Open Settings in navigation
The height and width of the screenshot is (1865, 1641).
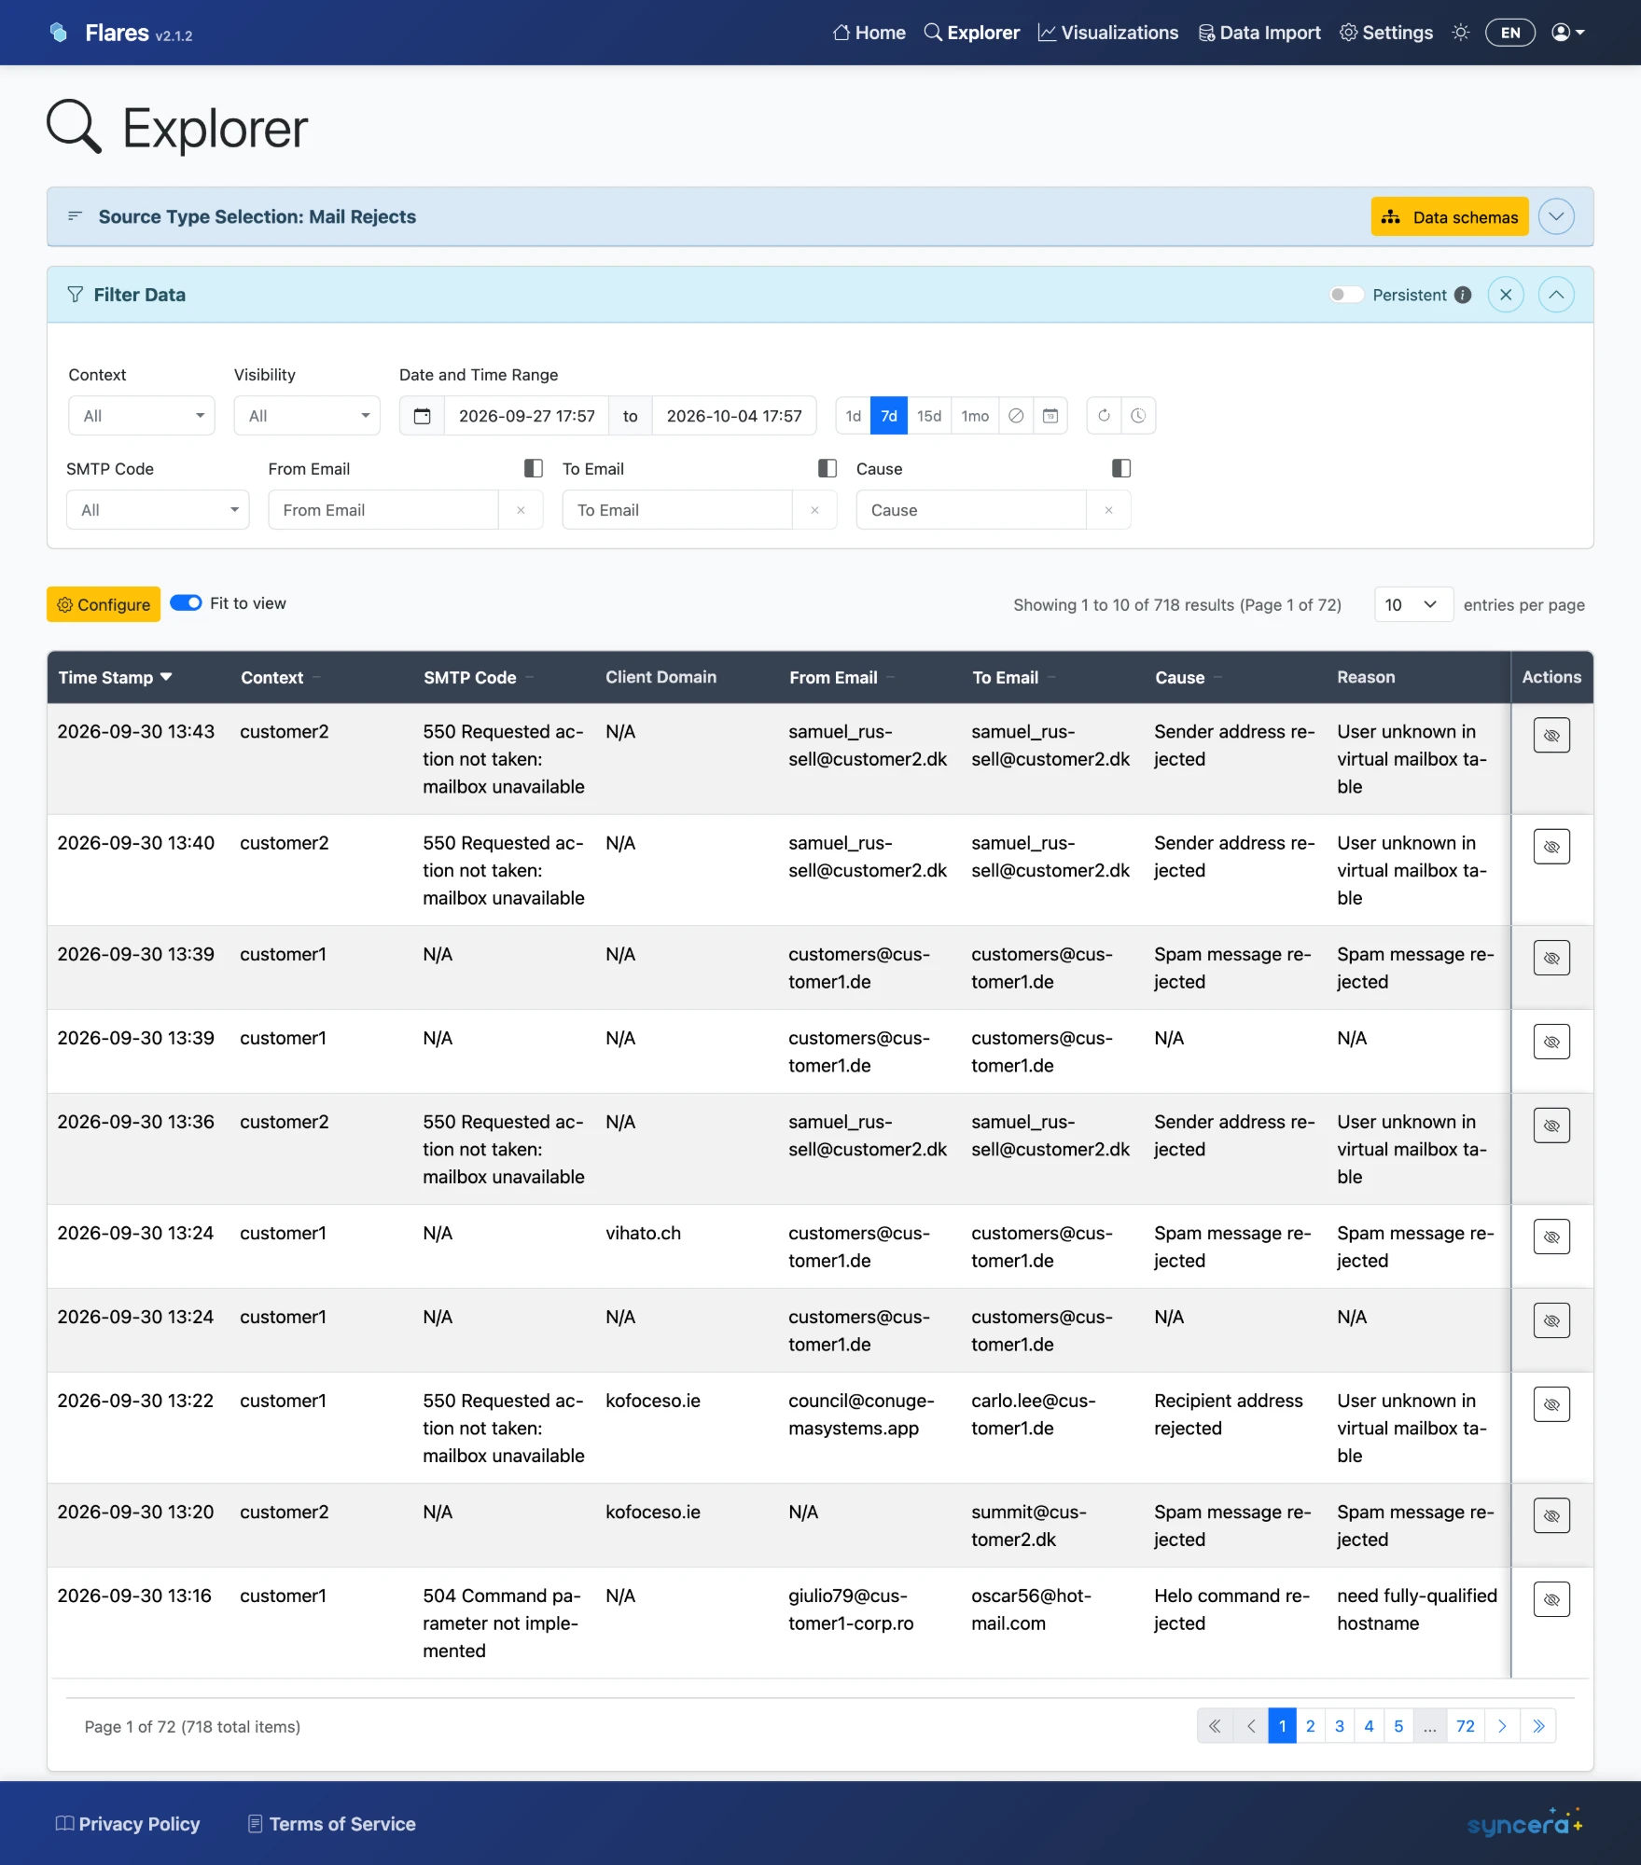coord(1386,33)
